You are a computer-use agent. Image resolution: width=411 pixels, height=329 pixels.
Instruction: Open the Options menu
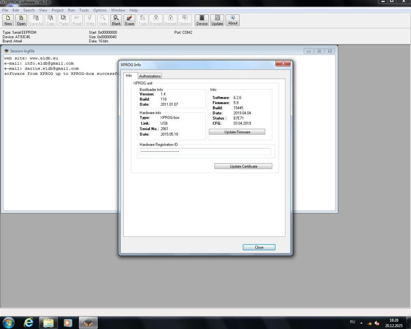pyautogui.click(x=100, y=10)
